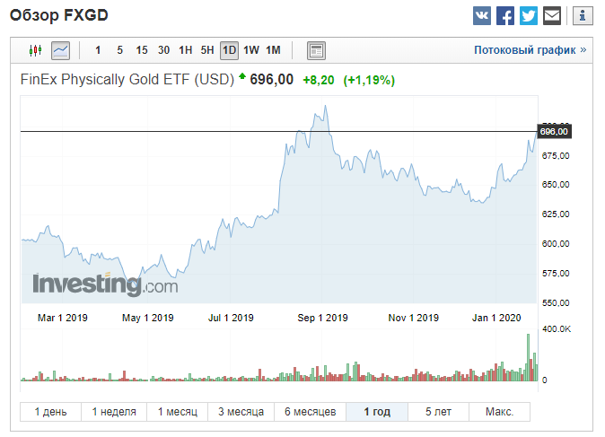Set interval to 15 minutes
This screenshot has width=605, height=437.
142,50
